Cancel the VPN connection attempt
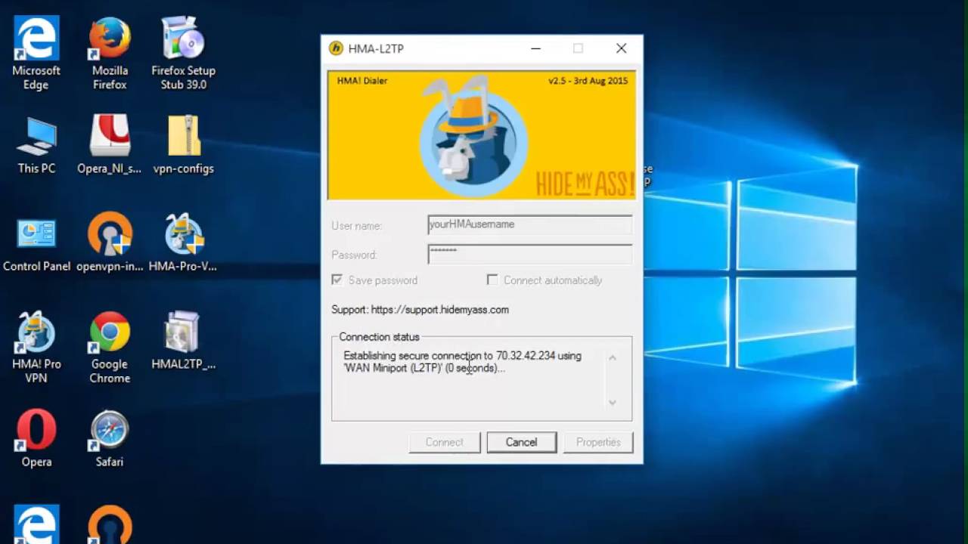 pos(522,443)
